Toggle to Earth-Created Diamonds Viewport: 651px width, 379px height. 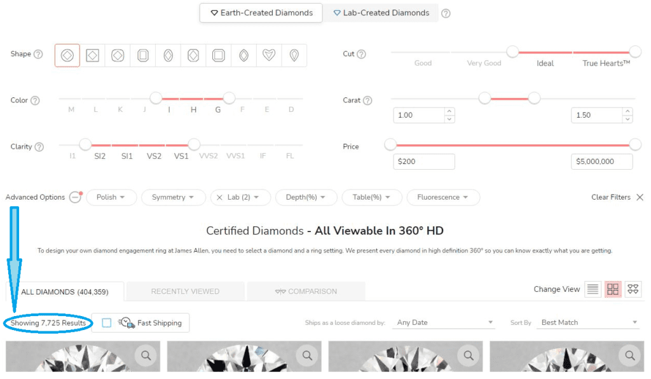coord(261,13)
